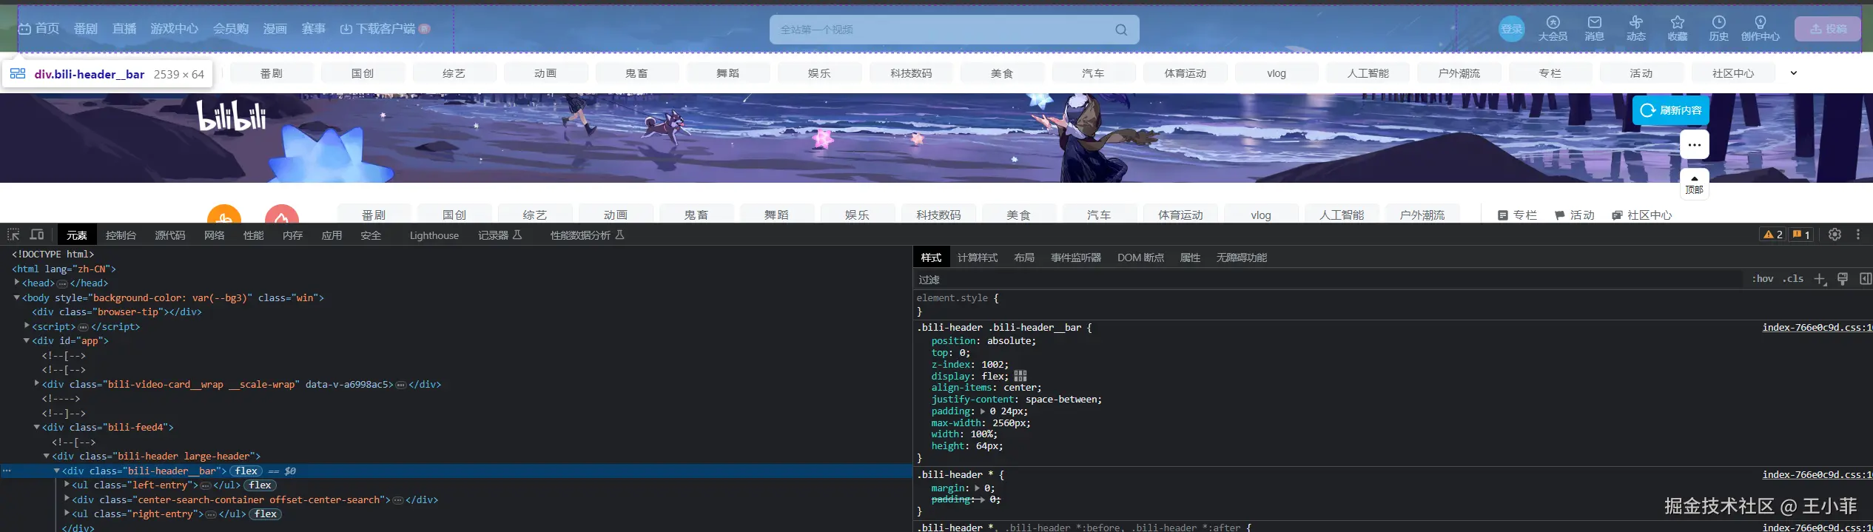Toggle the :hov element state panel
1873x532 pixels.
(1763, 279)
